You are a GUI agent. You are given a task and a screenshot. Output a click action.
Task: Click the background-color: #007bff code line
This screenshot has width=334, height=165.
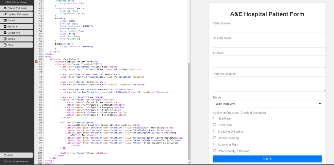coord(76,26)
